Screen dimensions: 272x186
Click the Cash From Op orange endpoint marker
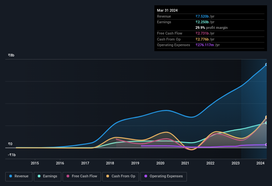(x=266, y=117)
